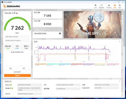Toggle the orange frame rate legend entry

[x=41, y=65]
